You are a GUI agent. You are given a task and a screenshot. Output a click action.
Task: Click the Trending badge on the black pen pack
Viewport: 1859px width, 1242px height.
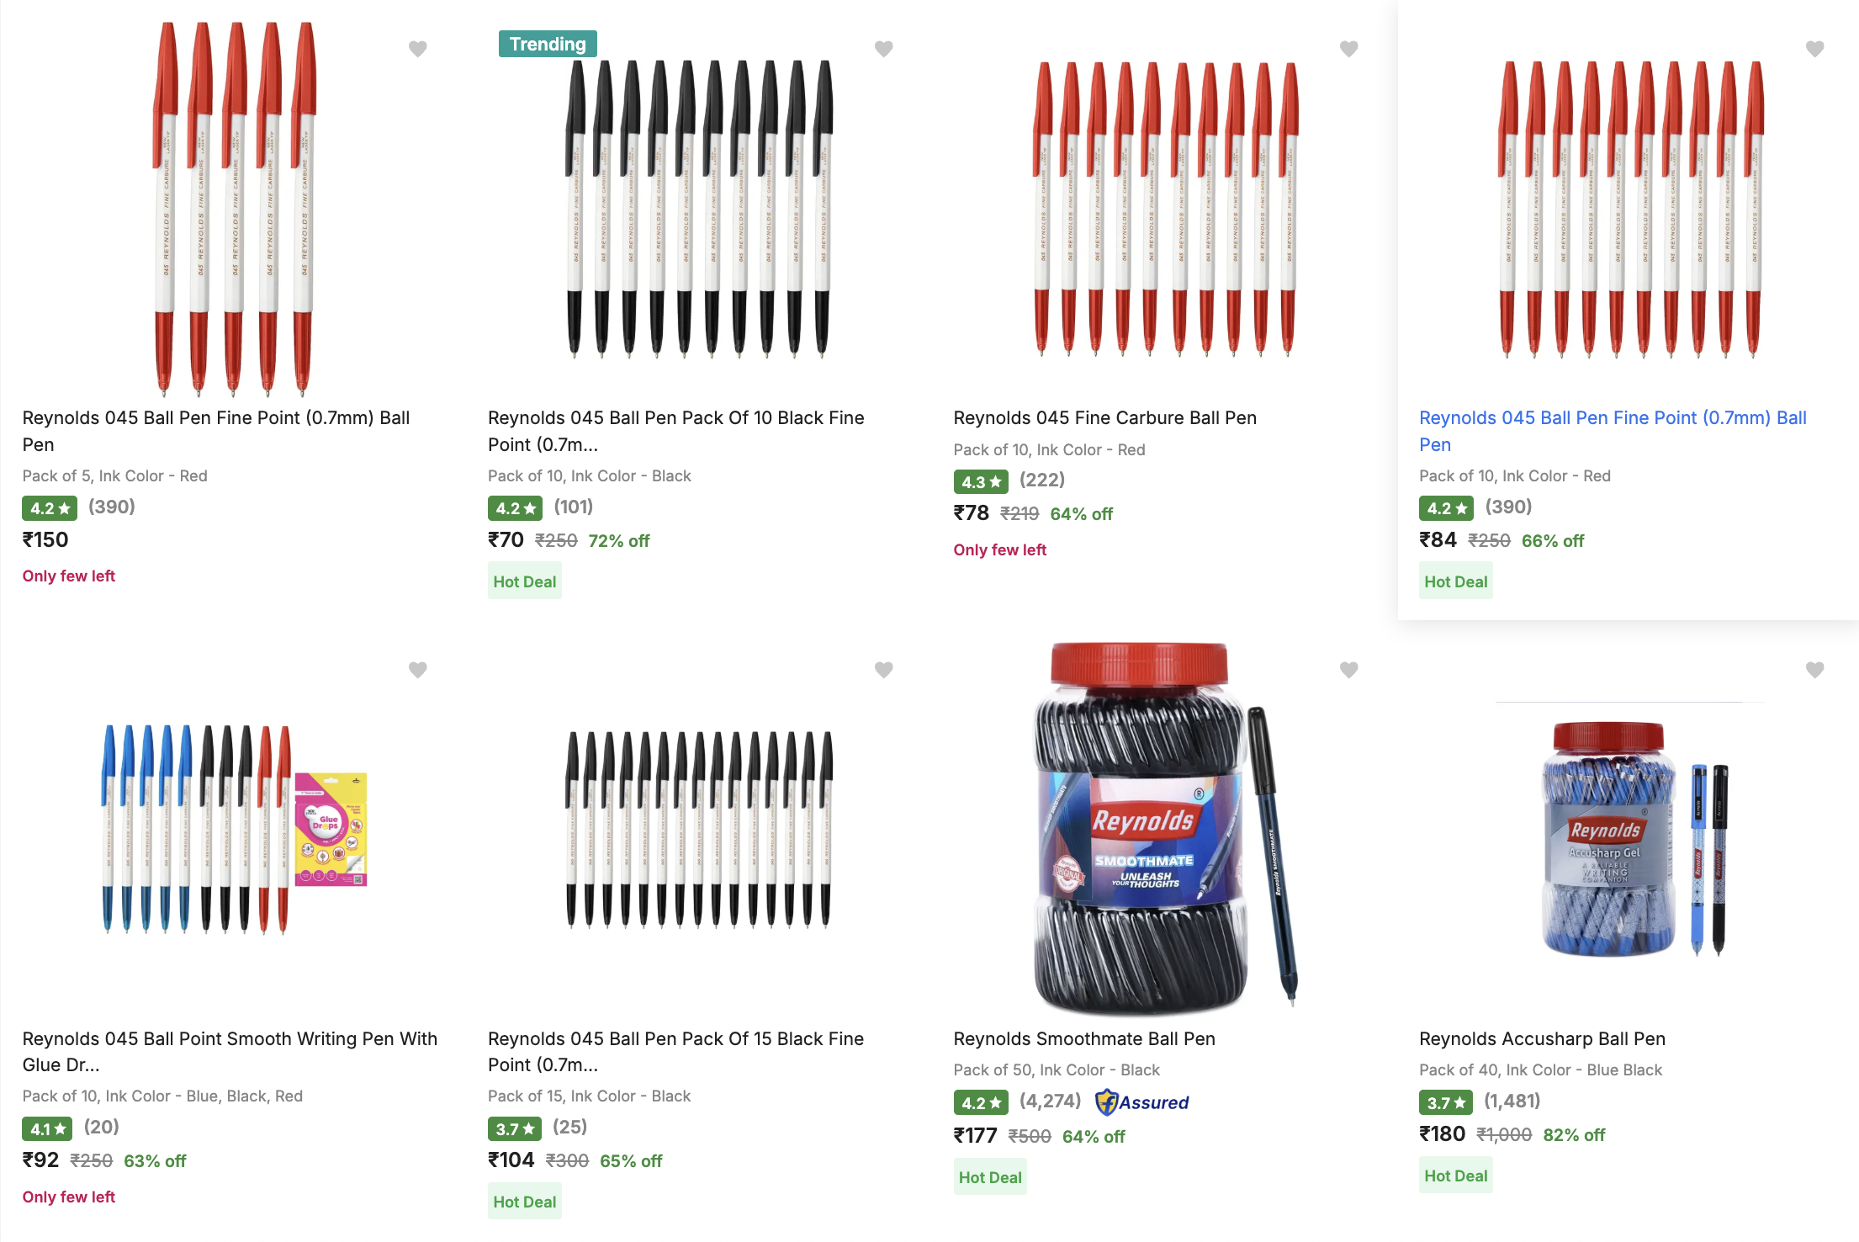(x=548, y=44)
